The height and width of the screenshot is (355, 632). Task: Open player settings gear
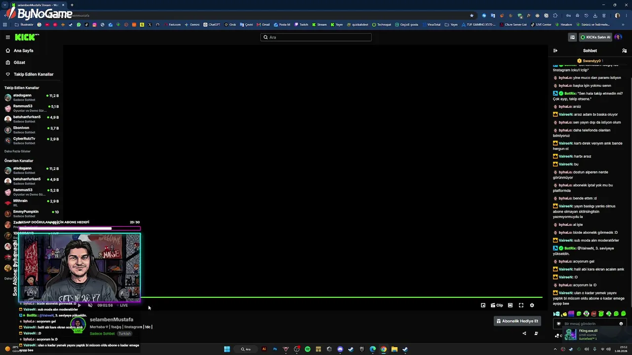click(532, 305)
